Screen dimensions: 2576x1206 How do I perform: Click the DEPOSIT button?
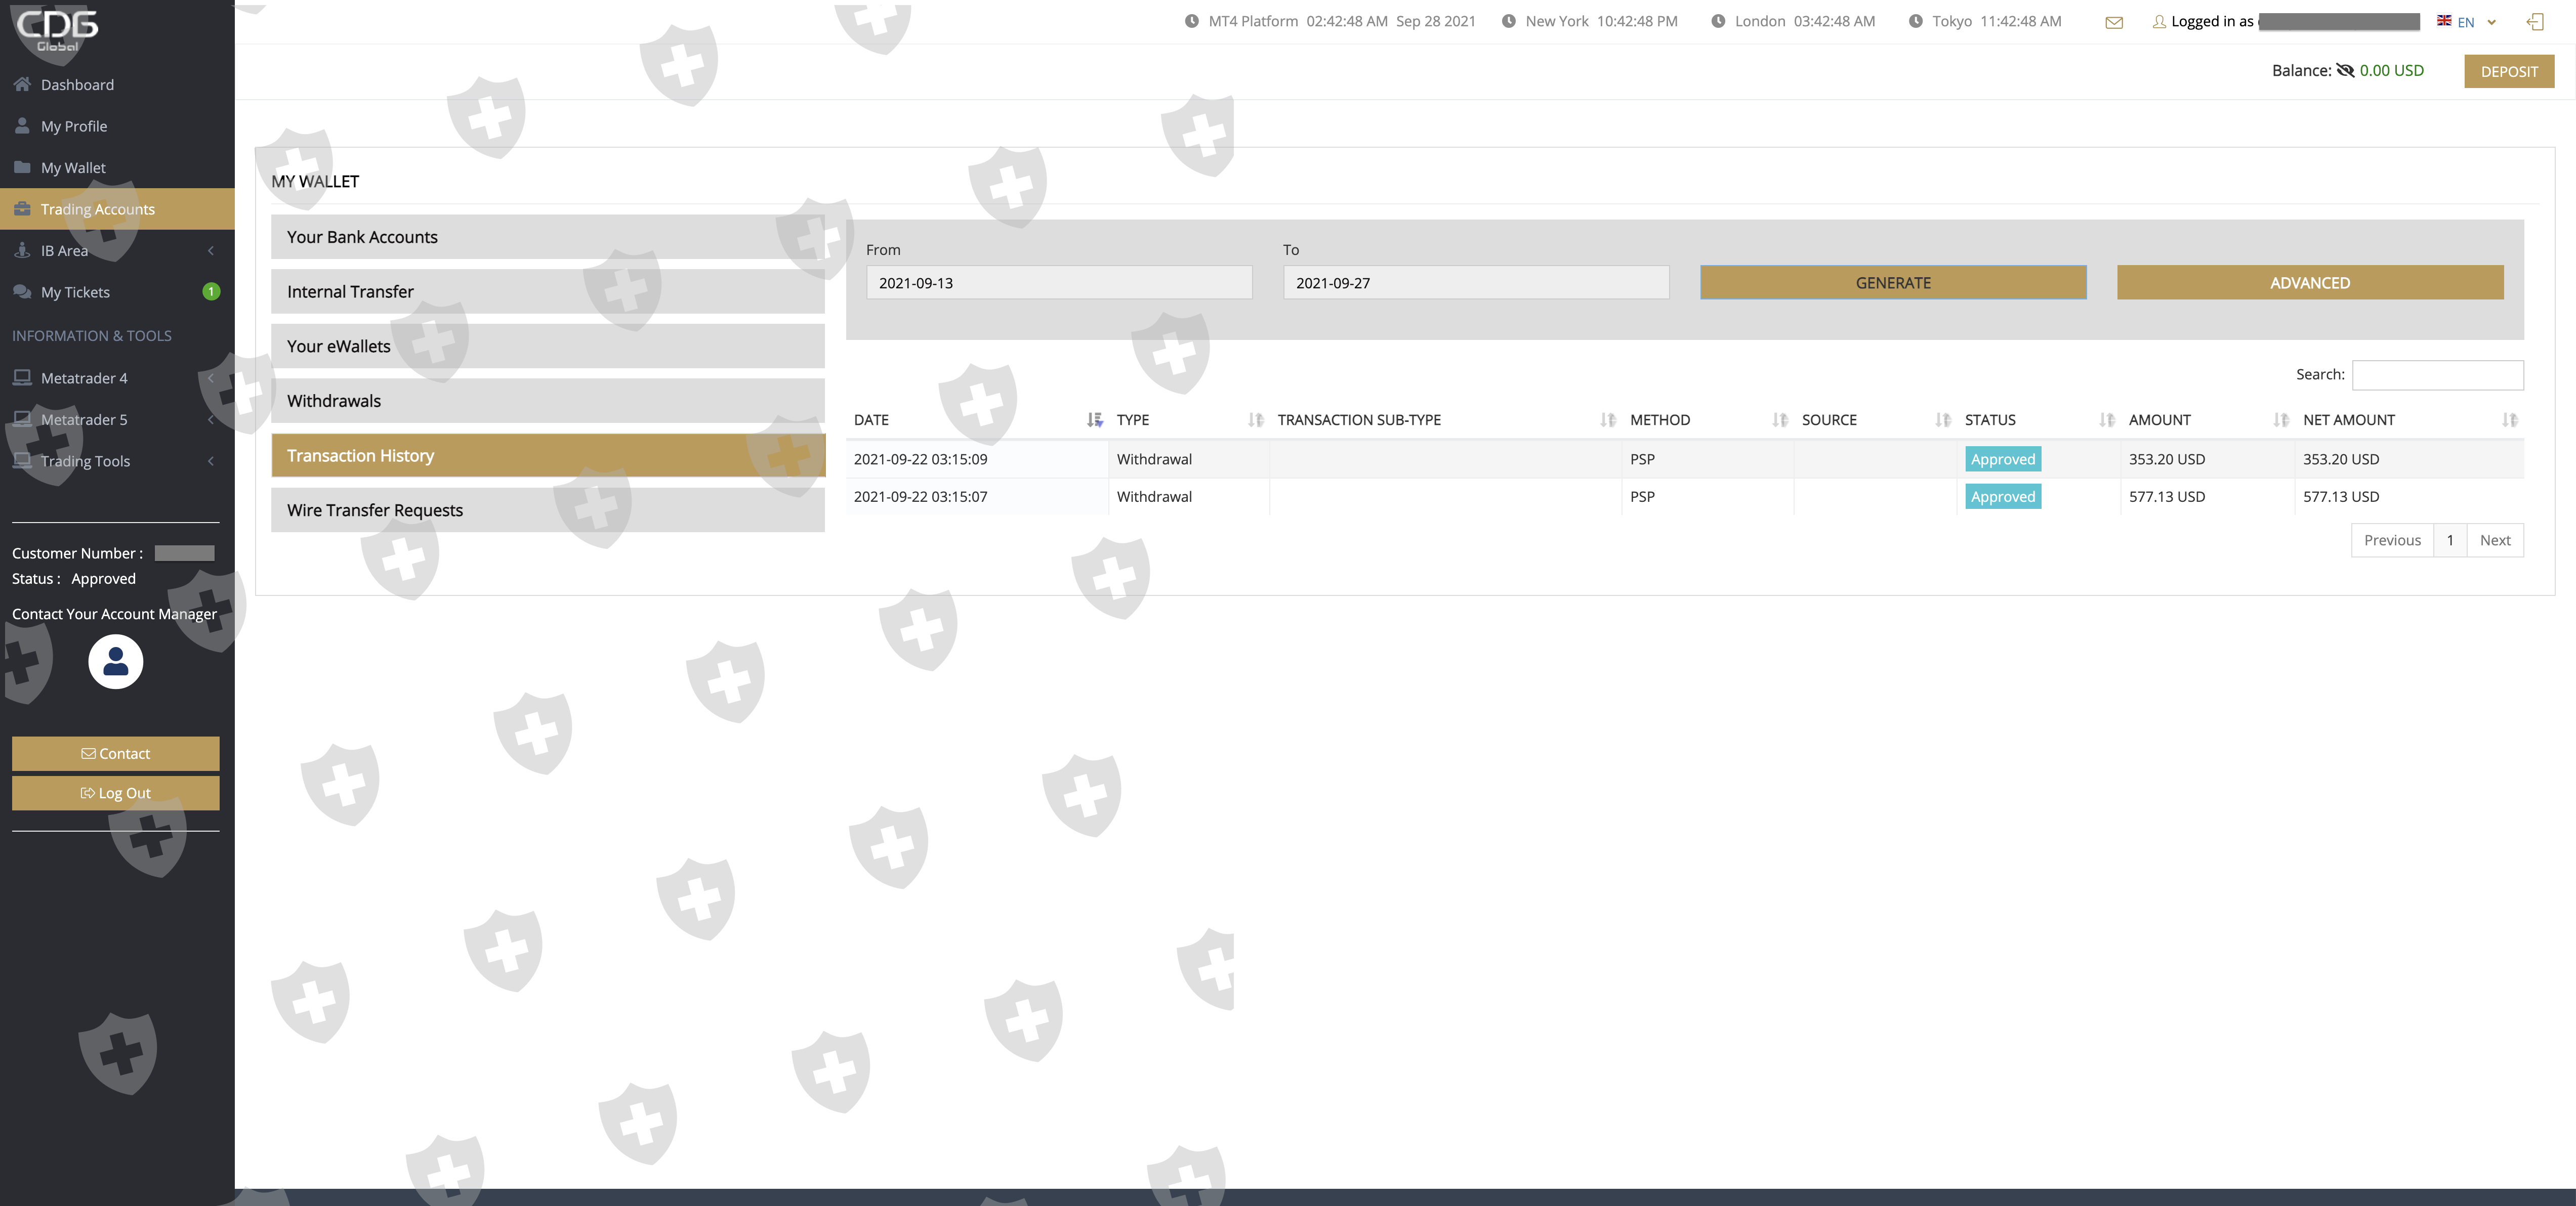point(2508,71)
